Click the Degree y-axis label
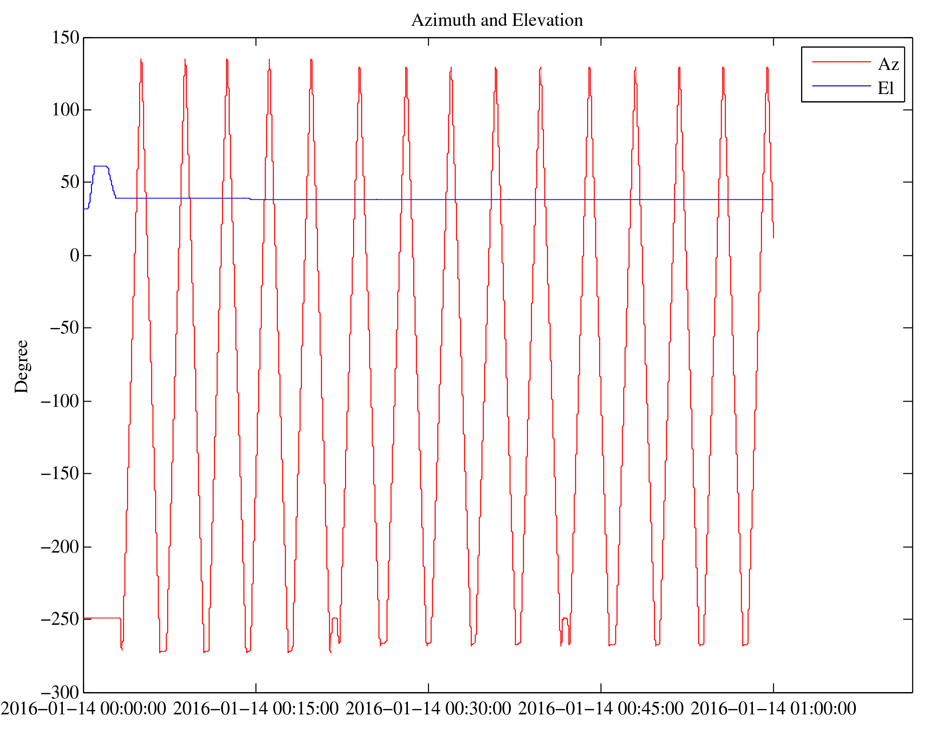The image size is (925, 750). (21, 366)
